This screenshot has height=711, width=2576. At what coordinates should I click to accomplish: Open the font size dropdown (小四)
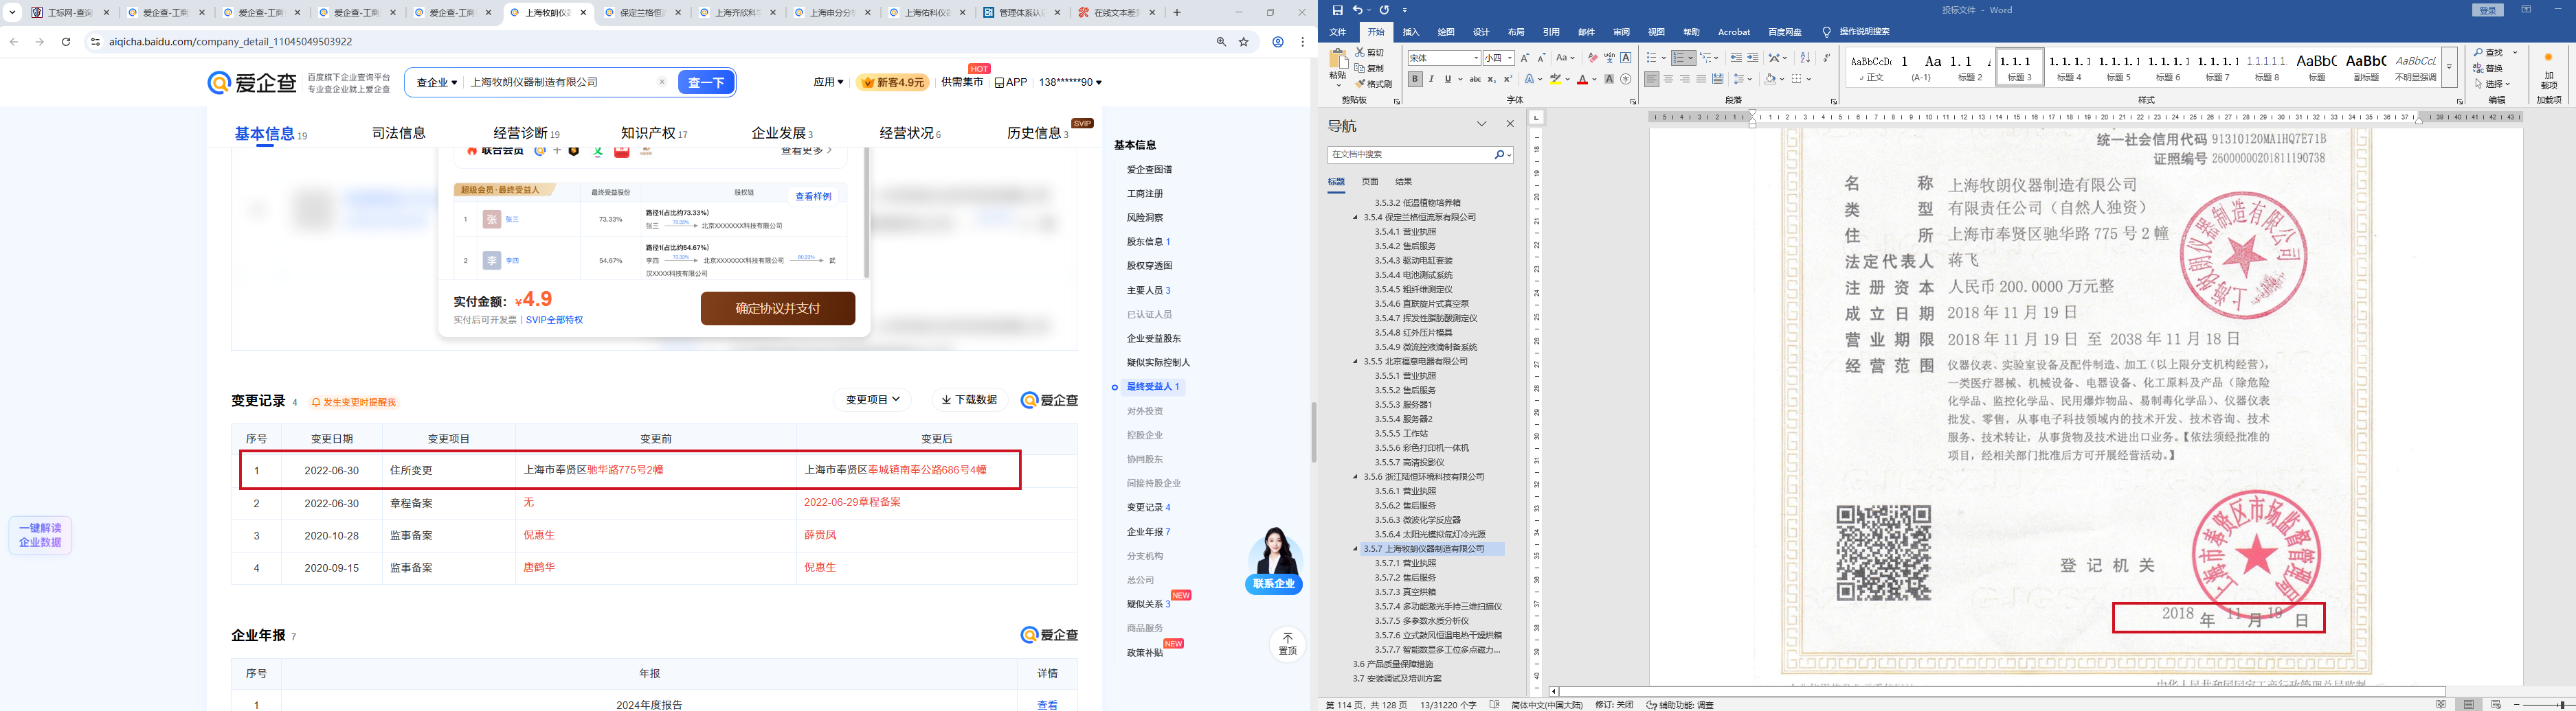coord(1510,58)
